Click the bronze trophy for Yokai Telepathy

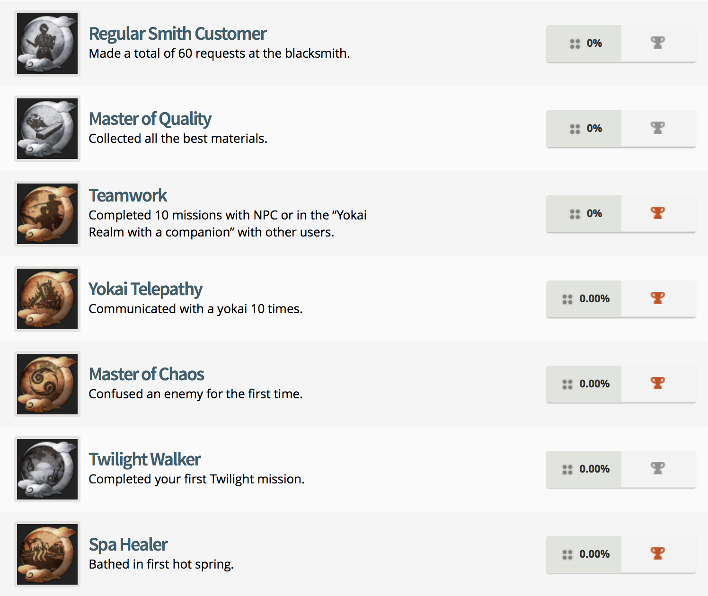click(658, 298)
